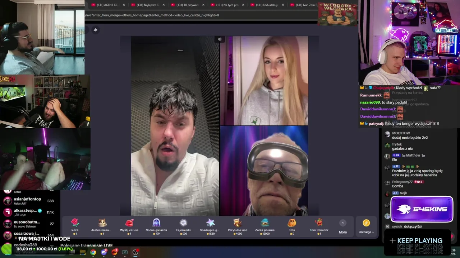This screenshot has height=258, width=460.
Task: Open frytek's chat avatar
Action: [x=387, y=145]
